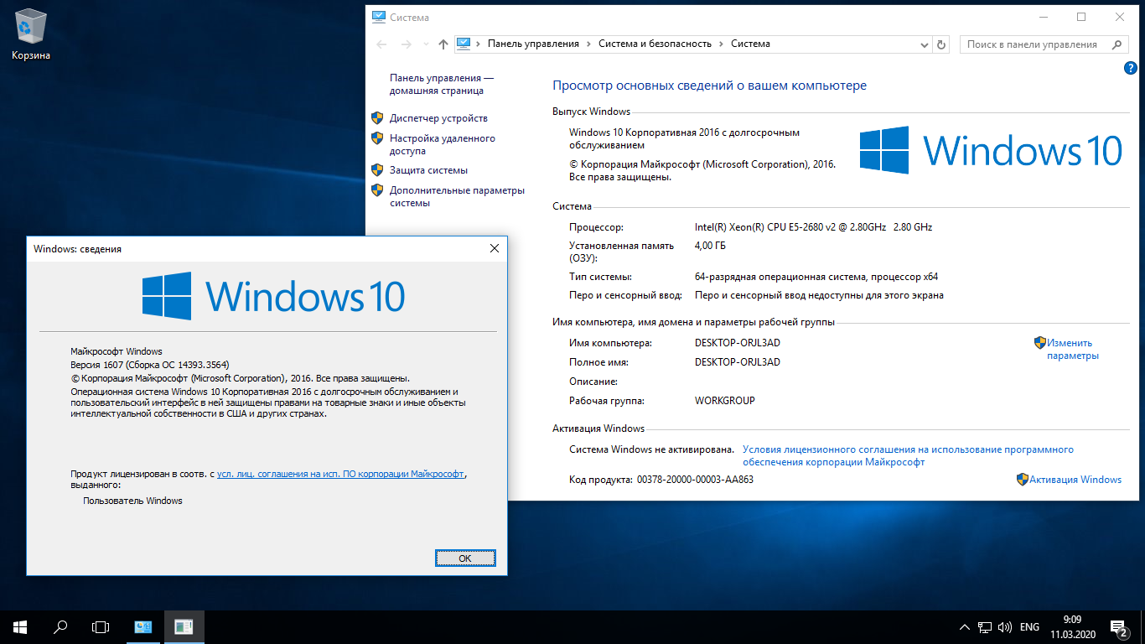Screen dimensions: 1145x644
Task: Select Пользователь Windows text in winver
Action: [132, 501]
